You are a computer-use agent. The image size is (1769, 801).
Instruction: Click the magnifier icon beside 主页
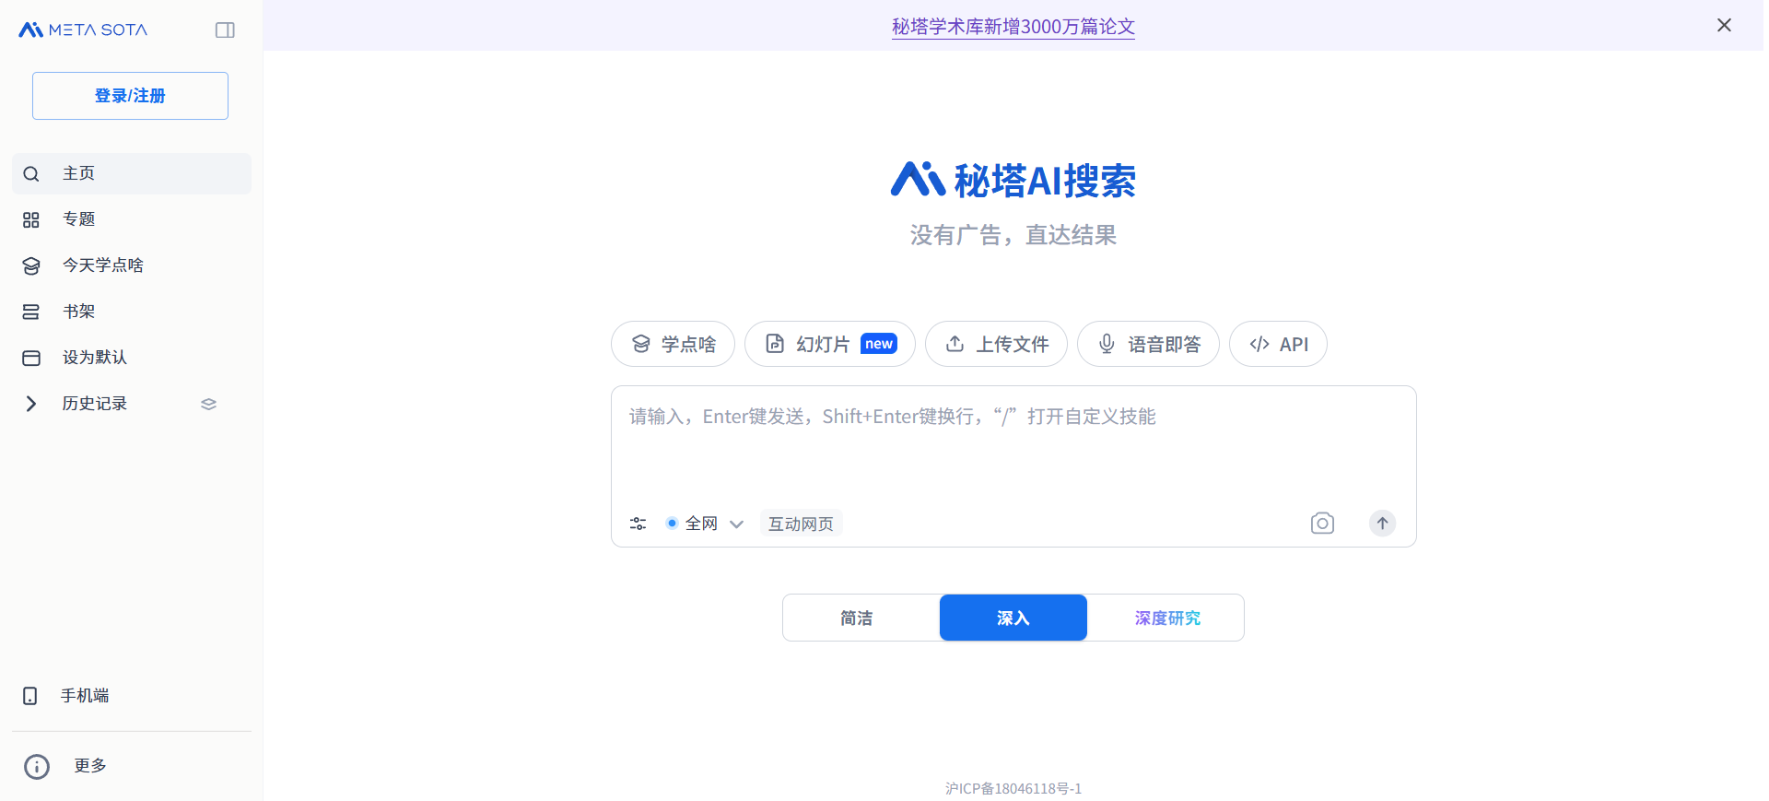click(31, 173)
